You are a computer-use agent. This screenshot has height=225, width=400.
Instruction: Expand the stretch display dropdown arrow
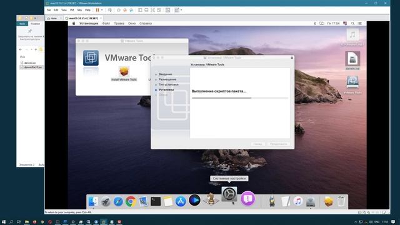click(x=181, y=10)
